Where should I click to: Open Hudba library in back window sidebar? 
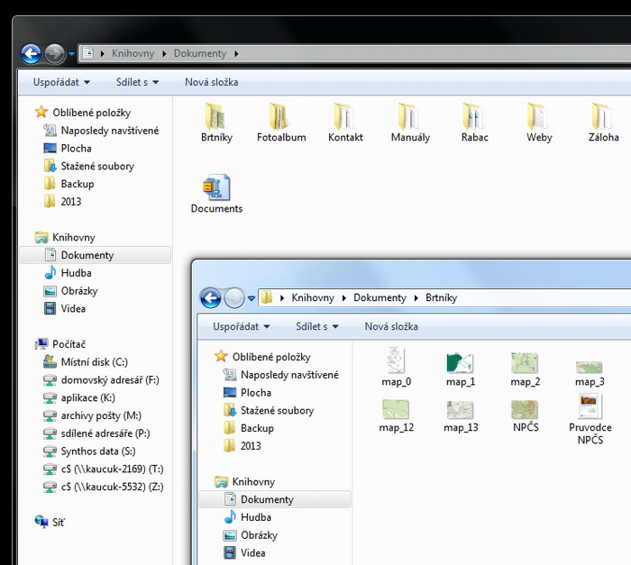point(76,273)
